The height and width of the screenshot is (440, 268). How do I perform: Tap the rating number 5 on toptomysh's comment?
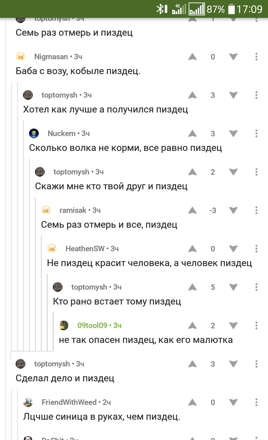pos(213,287)
